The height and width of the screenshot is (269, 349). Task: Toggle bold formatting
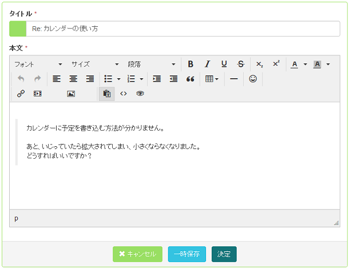(x=191, y=64)
